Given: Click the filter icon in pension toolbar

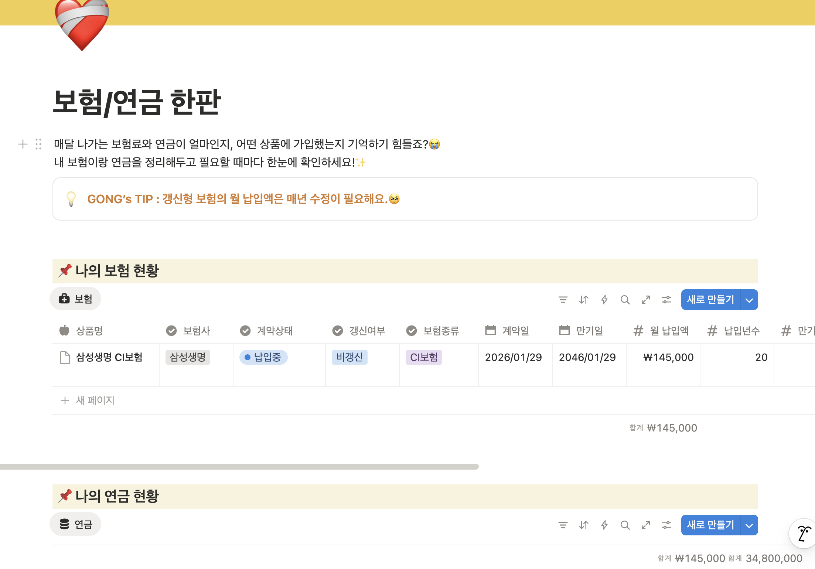Looking at the screenshot, I should coord(563,525).
